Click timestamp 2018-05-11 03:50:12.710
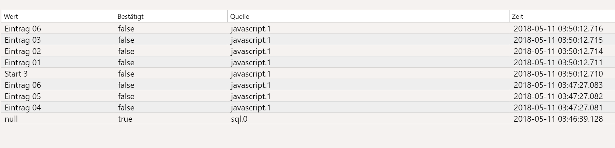This screenshot has width=615, height=148. (x=558, y=74)
